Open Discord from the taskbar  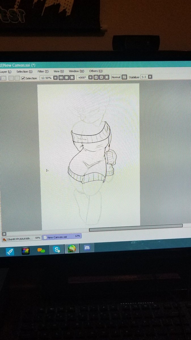point(87,248)
